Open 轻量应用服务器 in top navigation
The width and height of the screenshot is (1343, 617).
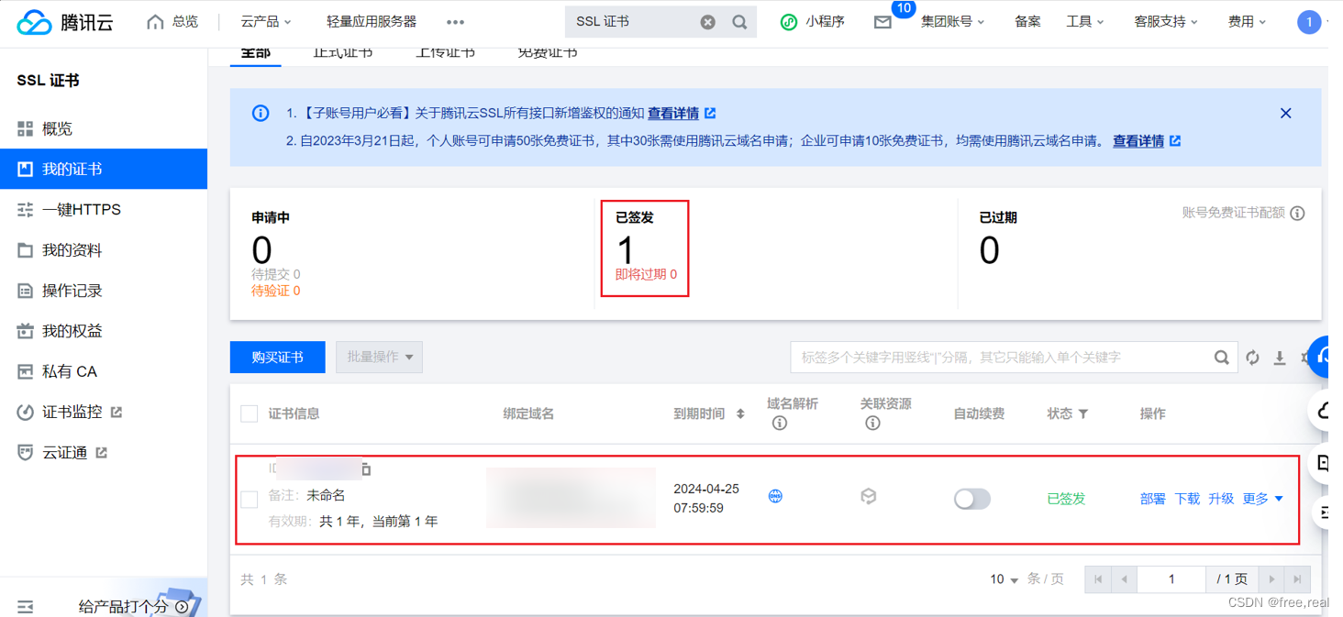coord(372,21)
